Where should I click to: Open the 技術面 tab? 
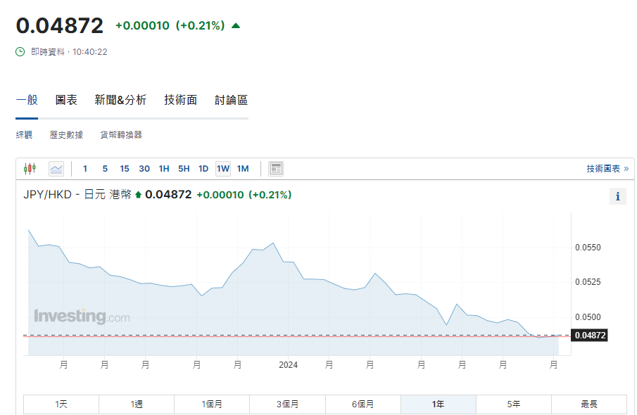pyautogui.click(x=180, y=100)
